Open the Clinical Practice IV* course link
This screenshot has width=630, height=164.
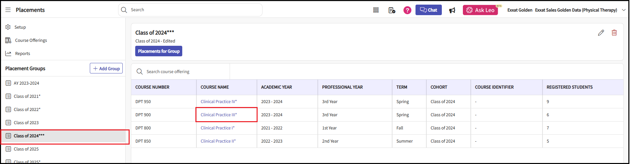218,101
